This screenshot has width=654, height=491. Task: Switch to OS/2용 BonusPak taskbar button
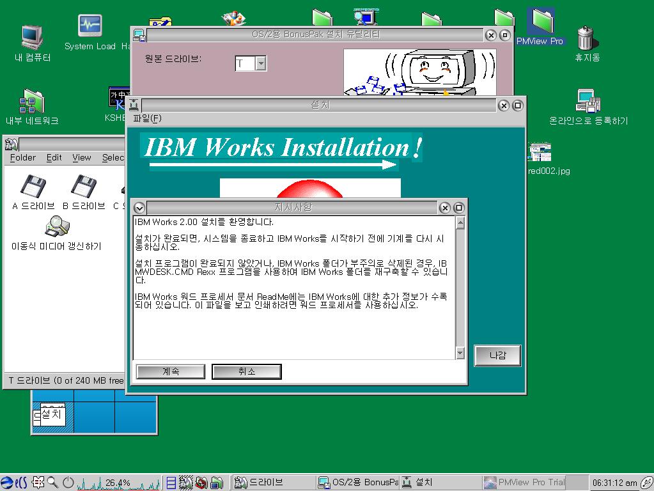click(x=357, y=483)
